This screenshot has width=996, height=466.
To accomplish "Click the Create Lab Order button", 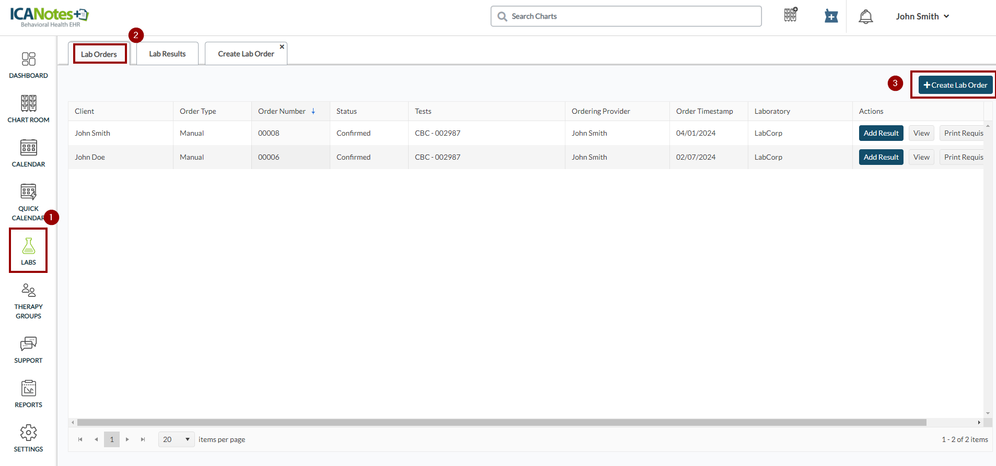I will [x=955, y=85].
